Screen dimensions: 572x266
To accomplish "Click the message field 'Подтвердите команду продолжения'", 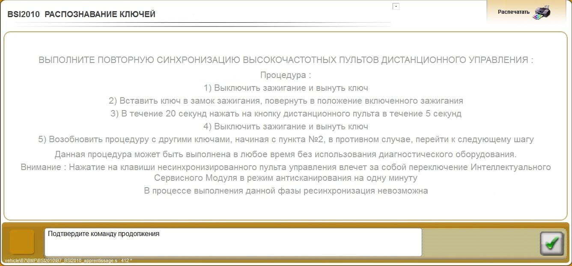I will pos(233,242).
